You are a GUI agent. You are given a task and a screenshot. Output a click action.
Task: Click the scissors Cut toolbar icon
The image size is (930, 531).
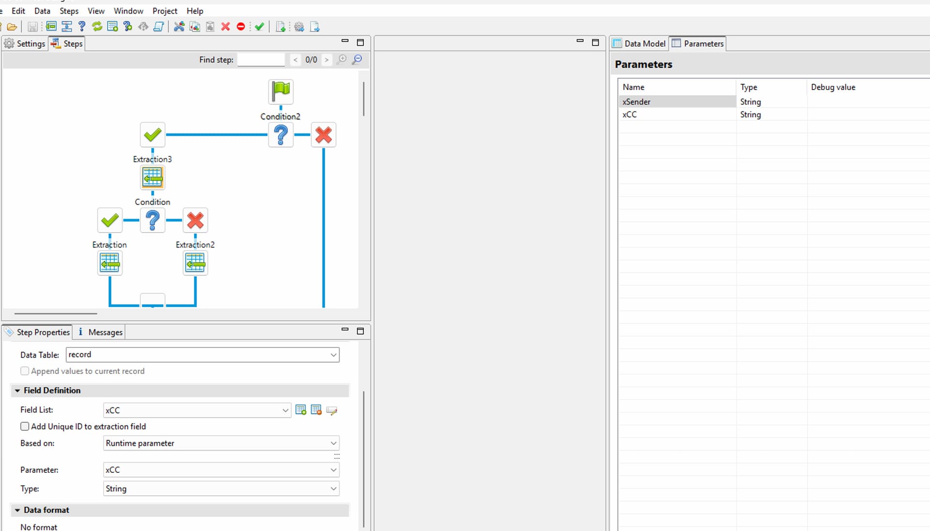point(179,27)
